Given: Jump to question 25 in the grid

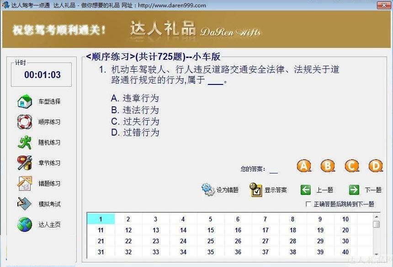Looking at the screenshot, I should pos(210,241).
